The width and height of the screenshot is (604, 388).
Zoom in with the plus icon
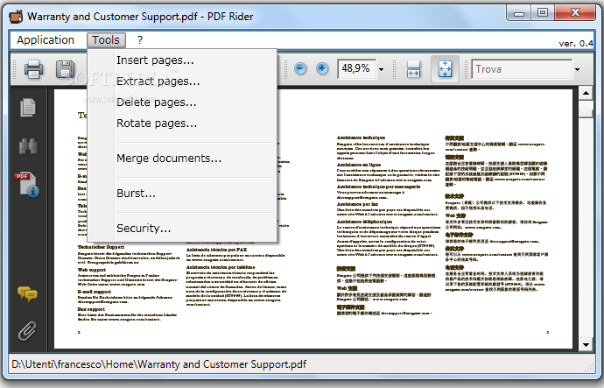click(x=322, y=69)
